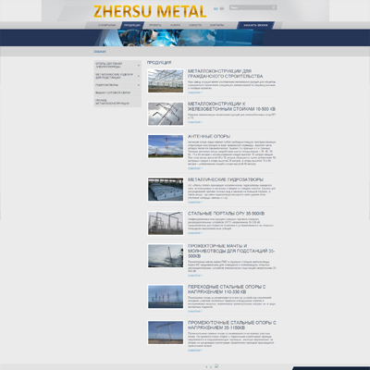Open Антенные опоры heading
Screen dimensions: 370x370
[209, 136]
